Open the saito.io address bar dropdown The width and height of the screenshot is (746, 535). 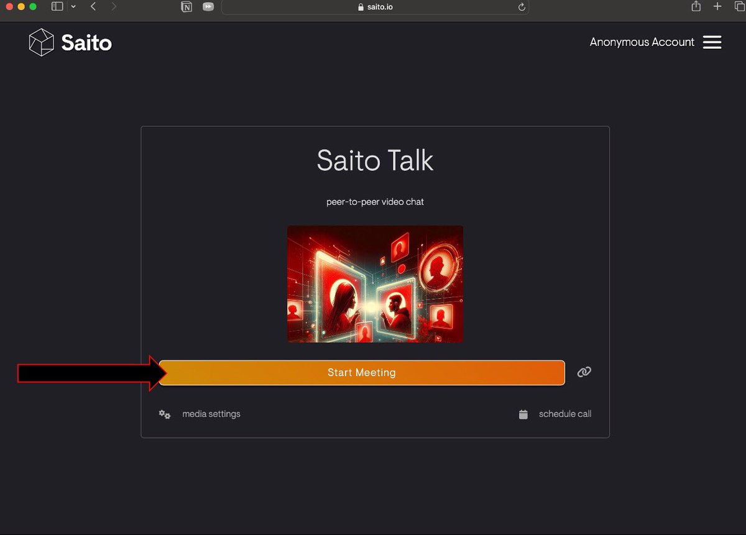coord(375,7)
